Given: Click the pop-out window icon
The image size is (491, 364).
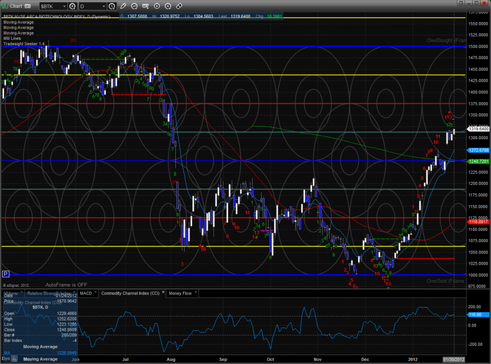Looking at the screenshot, I should coord(460,3).
